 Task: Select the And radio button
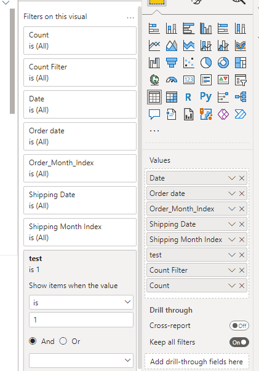click(x=33, y=341)
